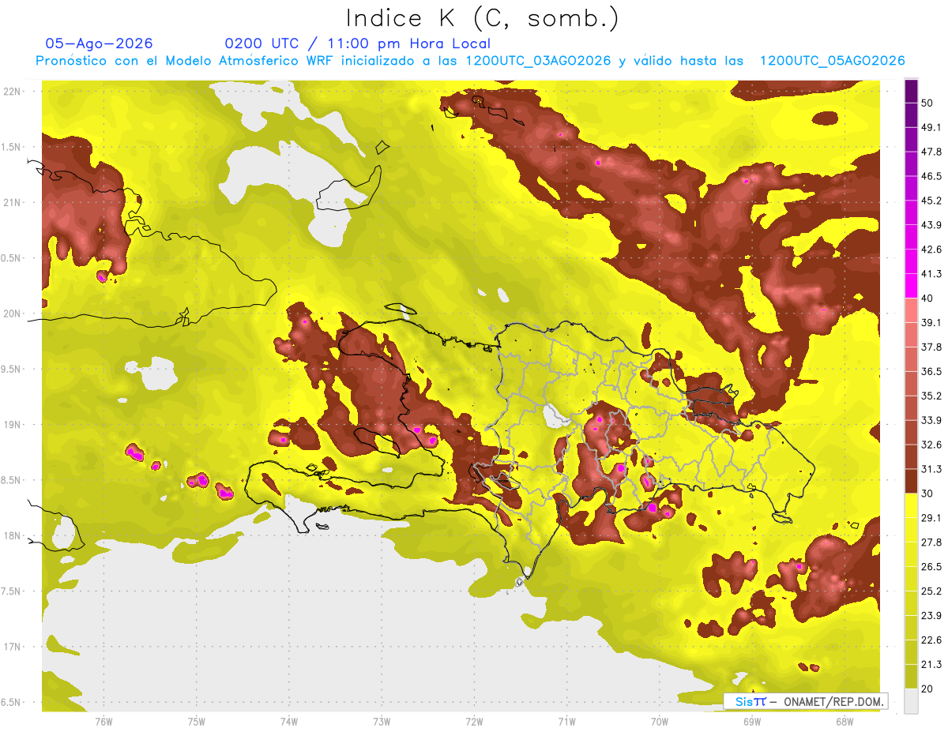Click the "41.3" value on the color scale
Screen dimensions: 948x732
coord(931,274)
